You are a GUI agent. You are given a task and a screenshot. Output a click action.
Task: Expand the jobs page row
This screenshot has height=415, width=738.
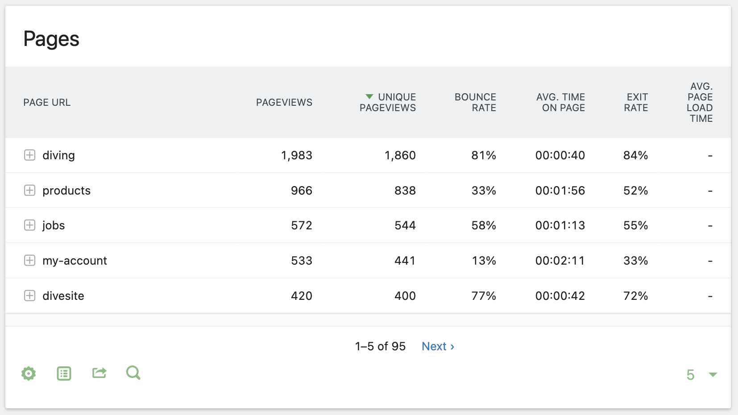click(x=29, y=225)
